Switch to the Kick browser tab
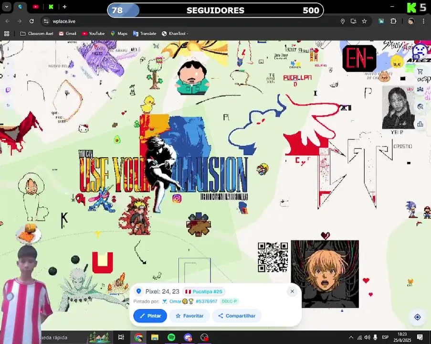431x344 pixels. pyautogui.click(x=51, y=7)
